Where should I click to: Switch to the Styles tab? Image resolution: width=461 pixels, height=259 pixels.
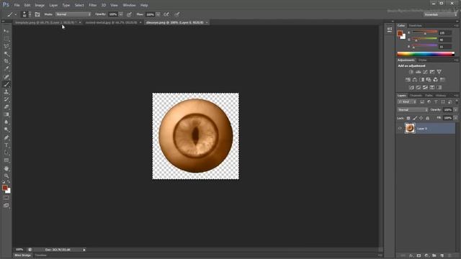click(423, 60)
